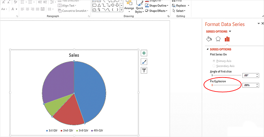Screen dimensions: 264x137
Task: Open Chart Filters funnel button
Action: [144, 70]
